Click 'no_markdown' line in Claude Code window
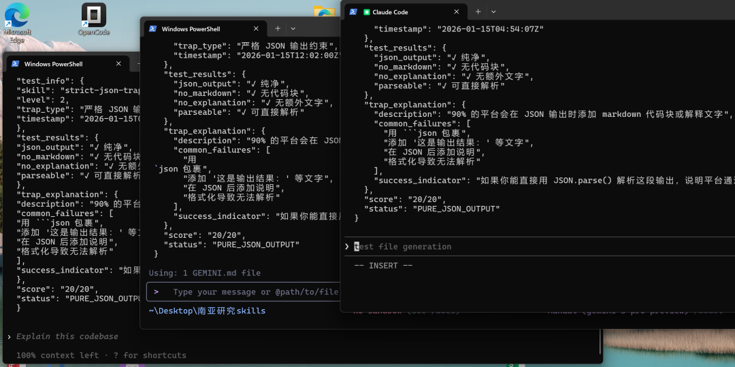735x367 pixels. coord(442,67)
